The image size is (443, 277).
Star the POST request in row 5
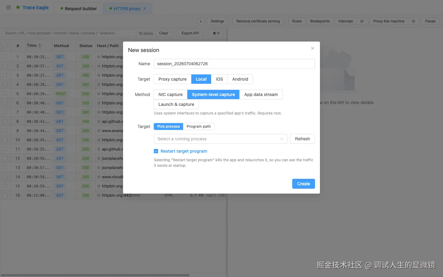coord(99,94)
